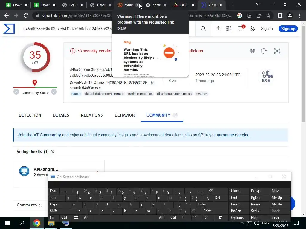Switch to the Caran tab in Chrome
Viewport: 306px width, 229px height.
tap(101, 5)
